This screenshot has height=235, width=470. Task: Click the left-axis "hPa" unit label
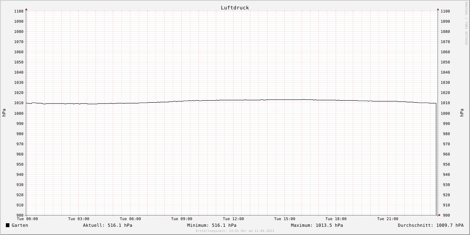coord(4,113)
